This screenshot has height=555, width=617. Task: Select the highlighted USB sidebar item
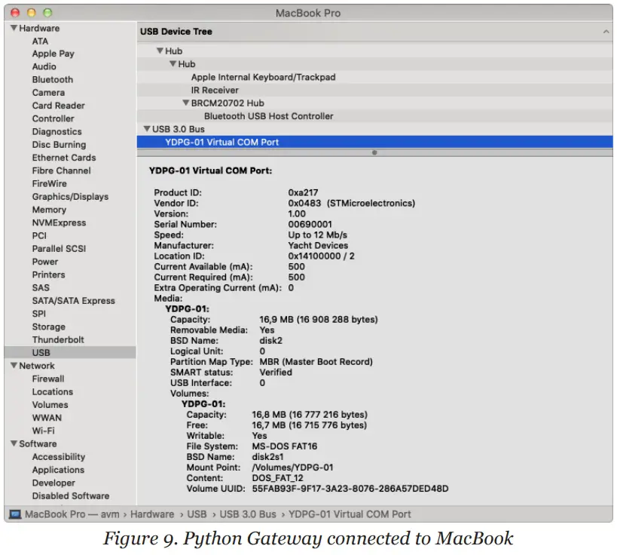70,353
